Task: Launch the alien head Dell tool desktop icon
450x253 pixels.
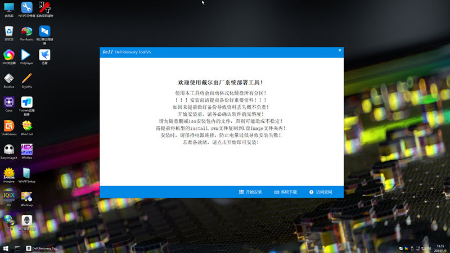Action: [26, 223]
